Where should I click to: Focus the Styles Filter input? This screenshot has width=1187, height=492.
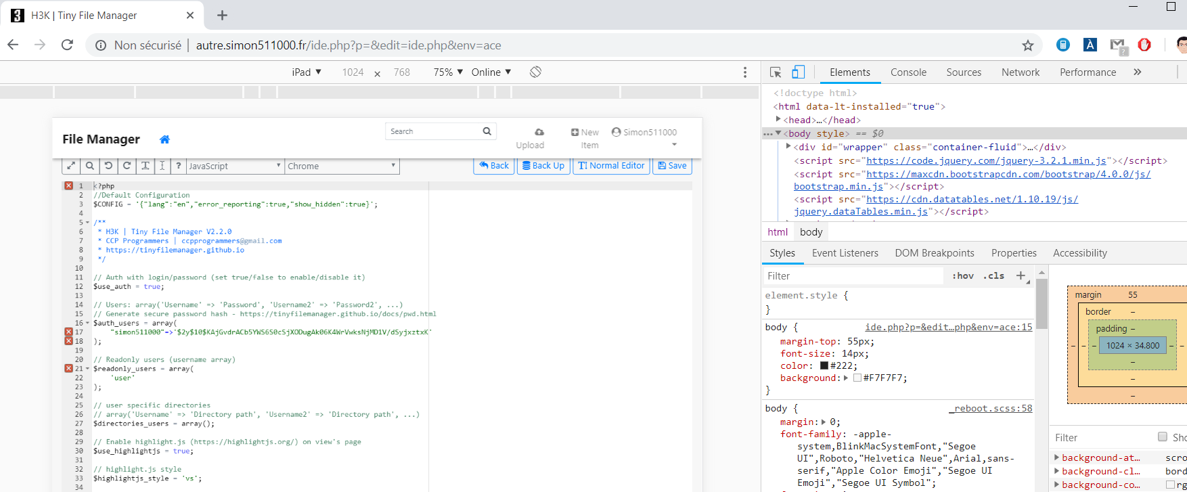[x=853, y=275]
